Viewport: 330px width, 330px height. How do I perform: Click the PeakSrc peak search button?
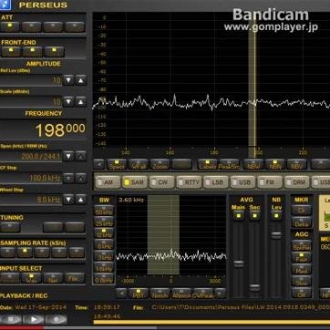click(229, 164)
